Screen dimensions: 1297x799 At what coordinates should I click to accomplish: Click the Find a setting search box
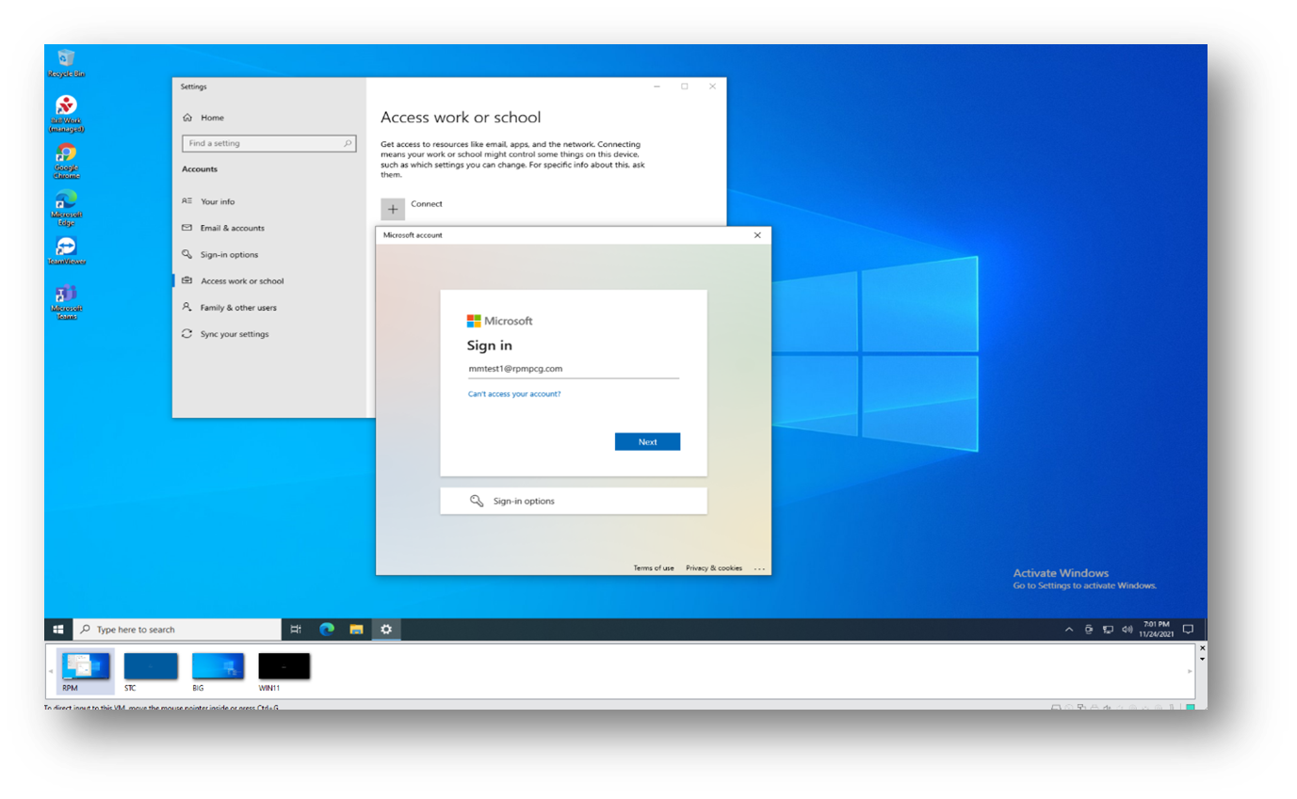(x=269, y=143)
